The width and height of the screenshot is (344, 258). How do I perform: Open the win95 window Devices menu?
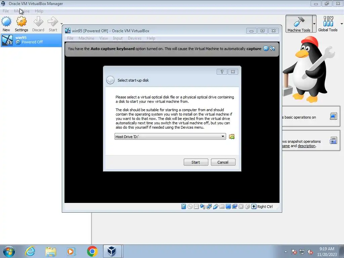click(x=135, y=38)
